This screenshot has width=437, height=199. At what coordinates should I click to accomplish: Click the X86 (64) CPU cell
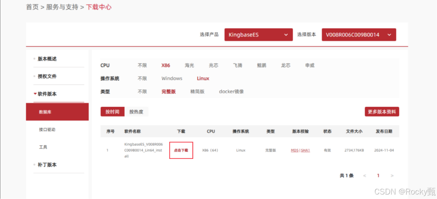click(210, 150)
